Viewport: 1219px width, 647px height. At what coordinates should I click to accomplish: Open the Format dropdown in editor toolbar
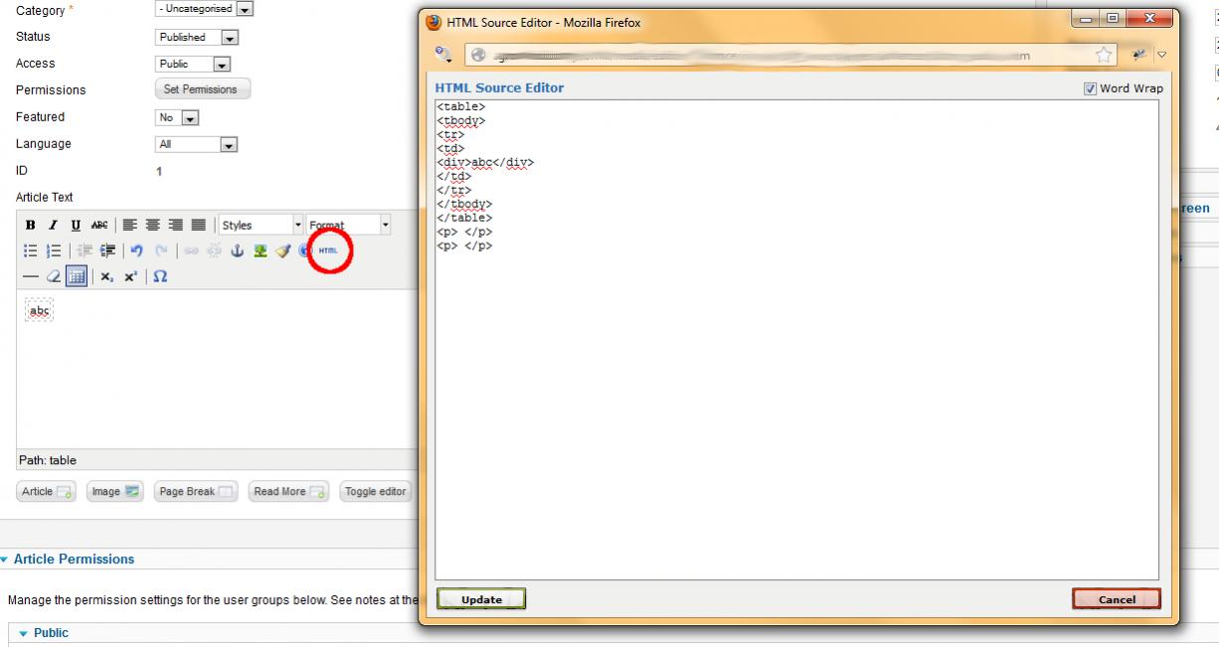click(348, 226)
